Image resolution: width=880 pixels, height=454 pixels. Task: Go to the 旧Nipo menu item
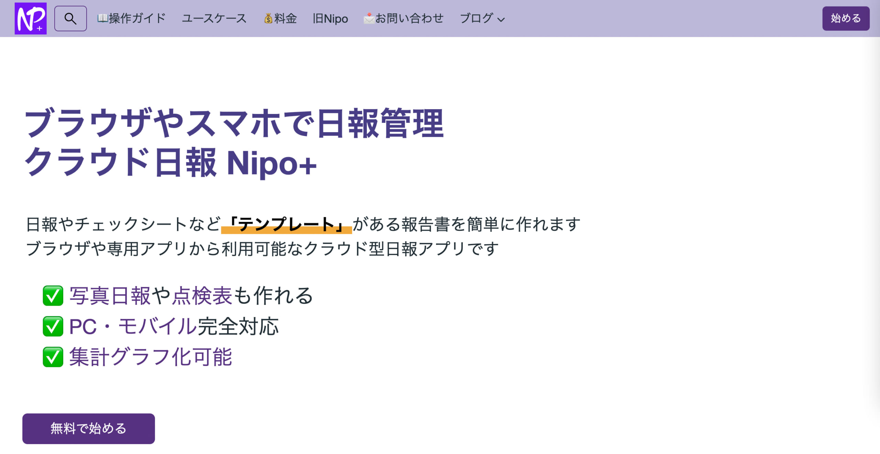pyautogui.click(x=330, y=19)
